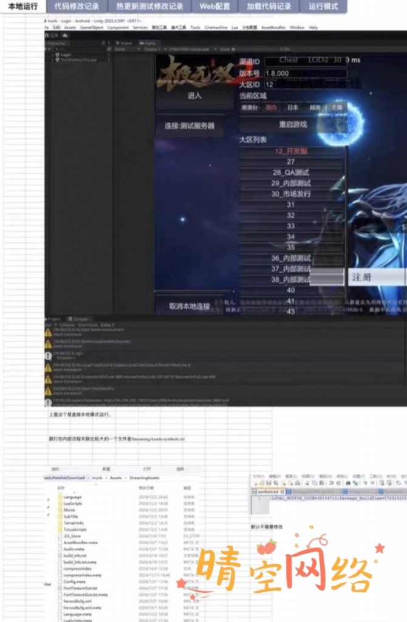Click the 版本号 input field showing 1.8.000
The height and width of the screenshot is (622, 407).
pyautogui.click(x=305, y=73)
